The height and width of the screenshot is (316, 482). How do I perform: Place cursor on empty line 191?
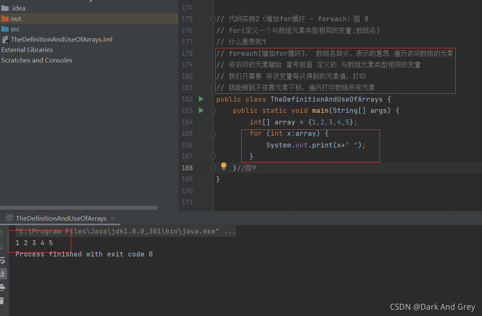tap(347, 202)
